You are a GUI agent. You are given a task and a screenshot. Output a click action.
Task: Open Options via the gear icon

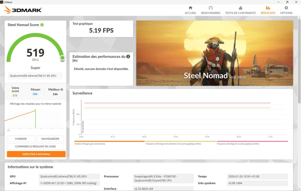(x=286, y=8)
